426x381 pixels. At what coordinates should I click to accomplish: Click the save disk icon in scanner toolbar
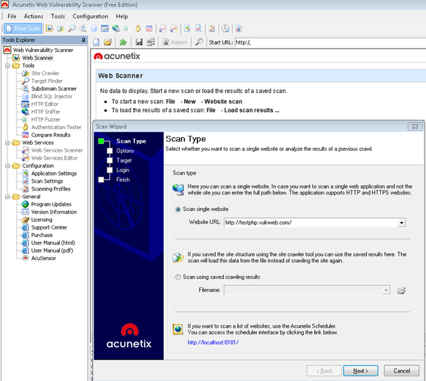[139, 42]
